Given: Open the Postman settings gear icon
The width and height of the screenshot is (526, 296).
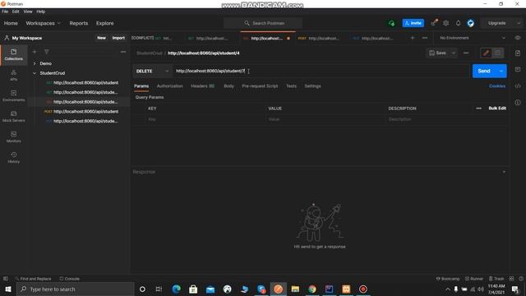Looking at the screenshot, I should (445, 23).
